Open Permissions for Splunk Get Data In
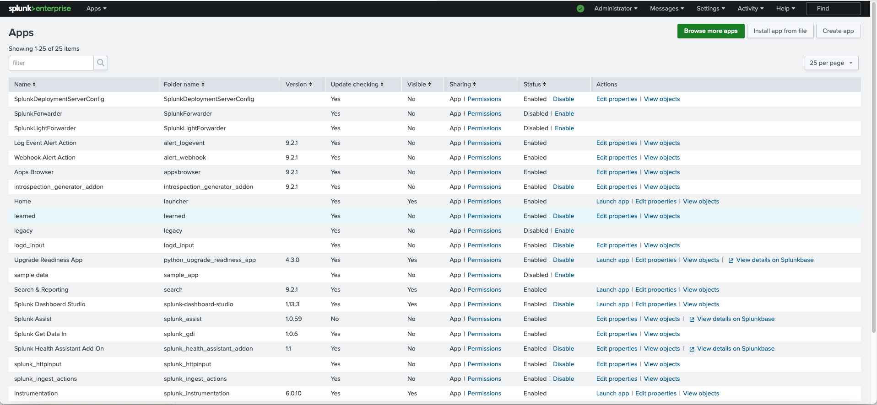This screenshot has width=877, height=405. (x=484, y=334)
